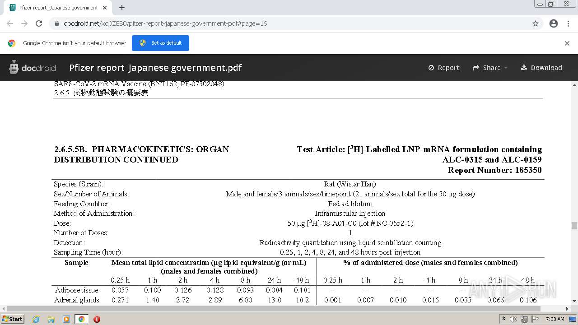The width and height of the screenshot is (578, 325).
Task: Click the 'Sample' column header
Action: (x=76, y=263)
